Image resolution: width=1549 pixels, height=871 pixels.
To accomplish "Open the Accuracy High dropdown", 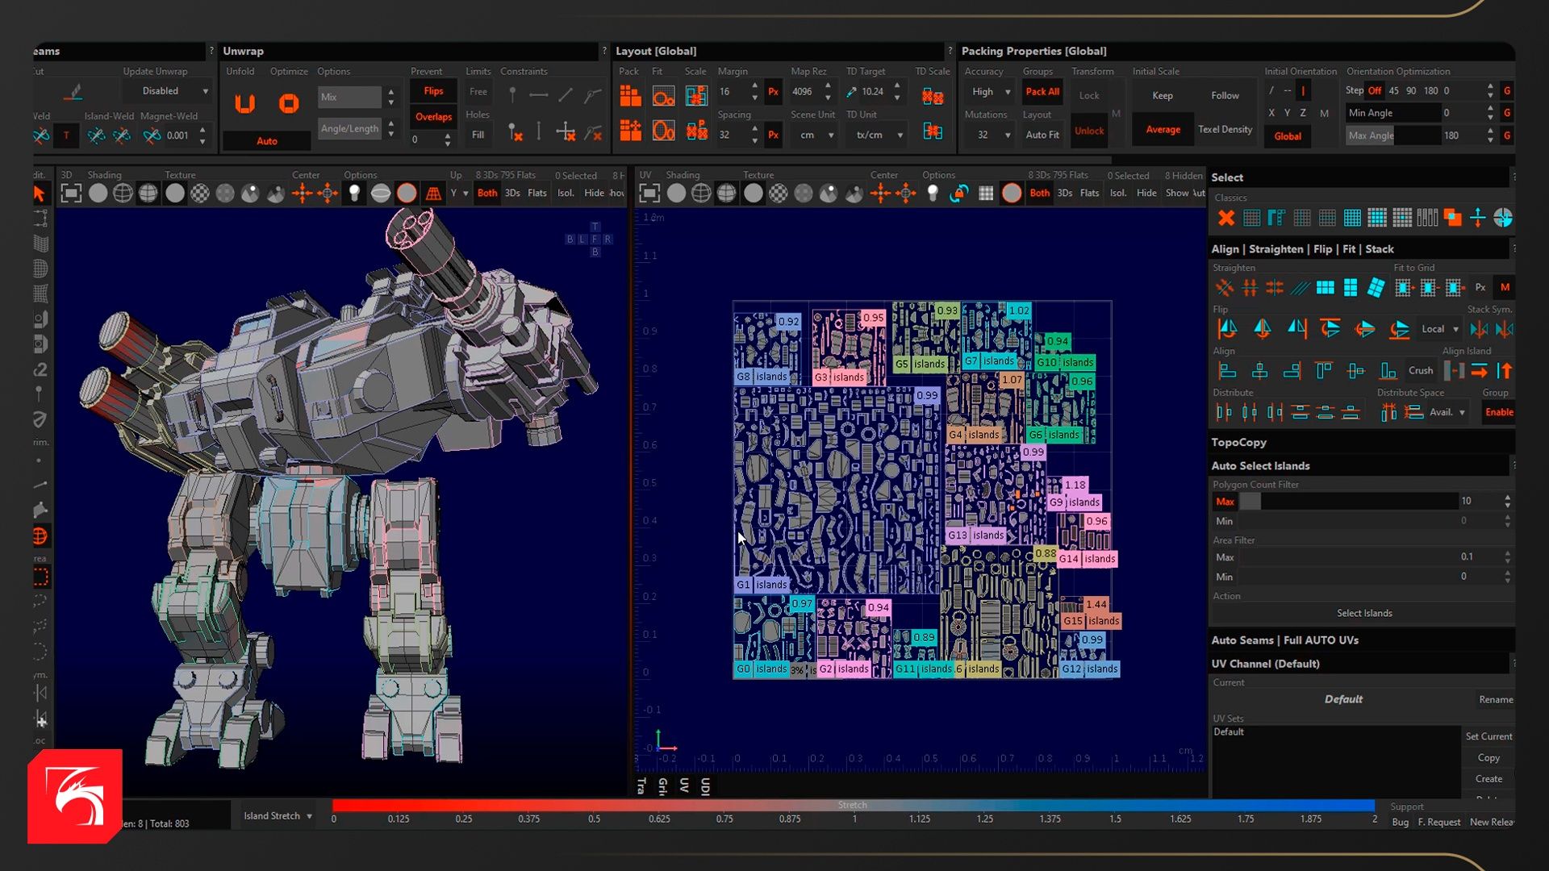I will 990,92.
